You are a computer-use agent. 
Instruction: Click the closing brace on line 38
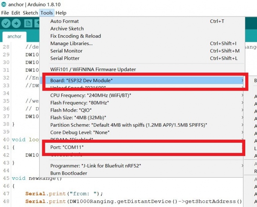click(x=14, y=124)
